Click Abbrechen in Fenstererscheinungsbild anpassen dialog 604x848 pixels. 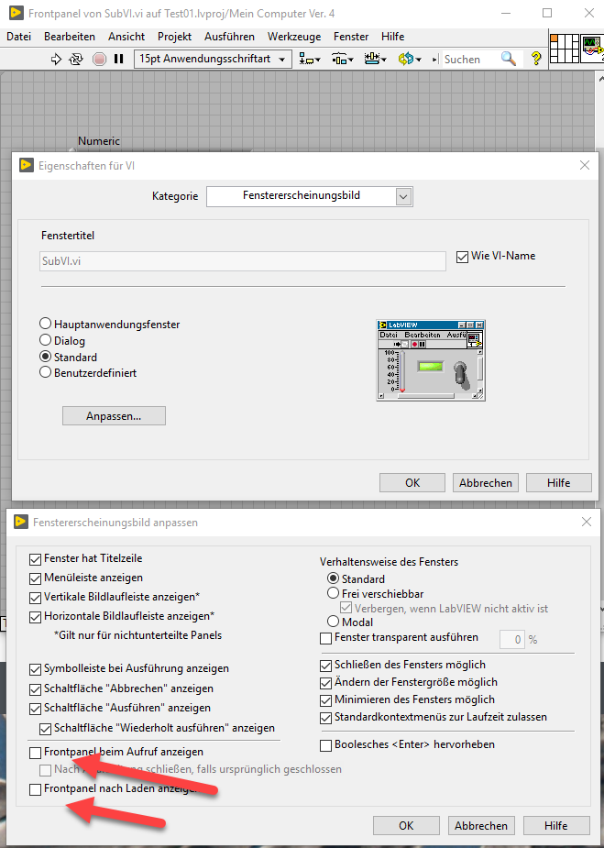(x=481, y=826)
